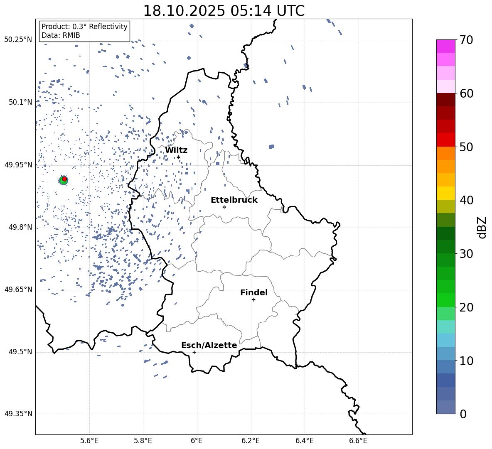Click the cross marker below Findel
492x449 pixels.
[x=253, y=300]
